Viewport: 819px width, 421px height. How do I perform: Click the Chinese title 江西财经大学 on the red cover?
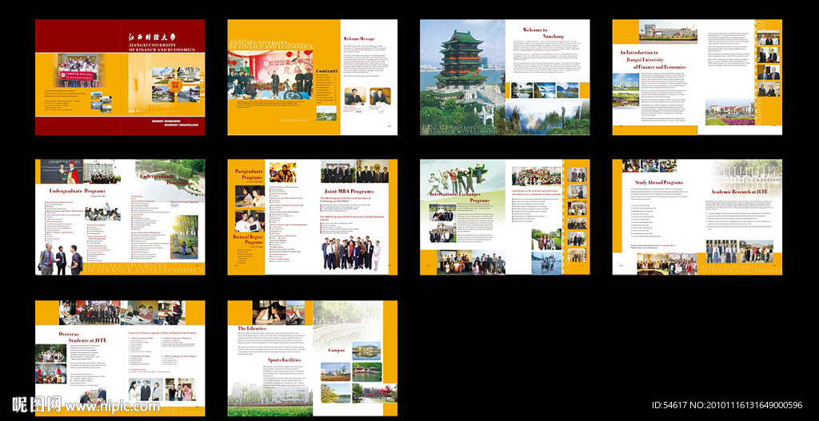click(153, 37)
